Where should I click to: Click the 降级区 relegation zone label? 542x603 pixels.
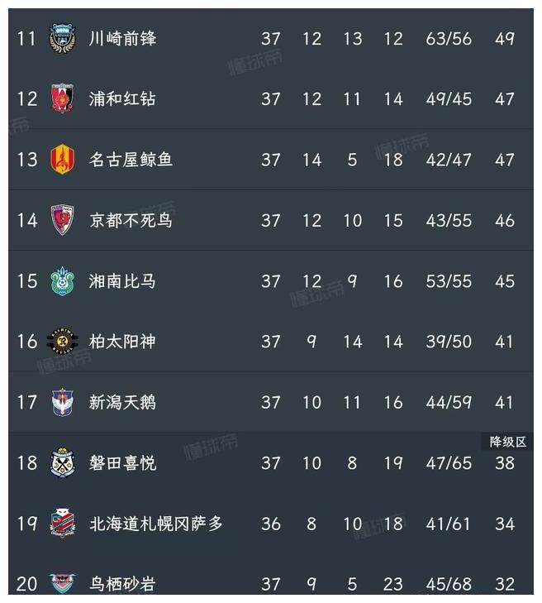click(507, 442)
